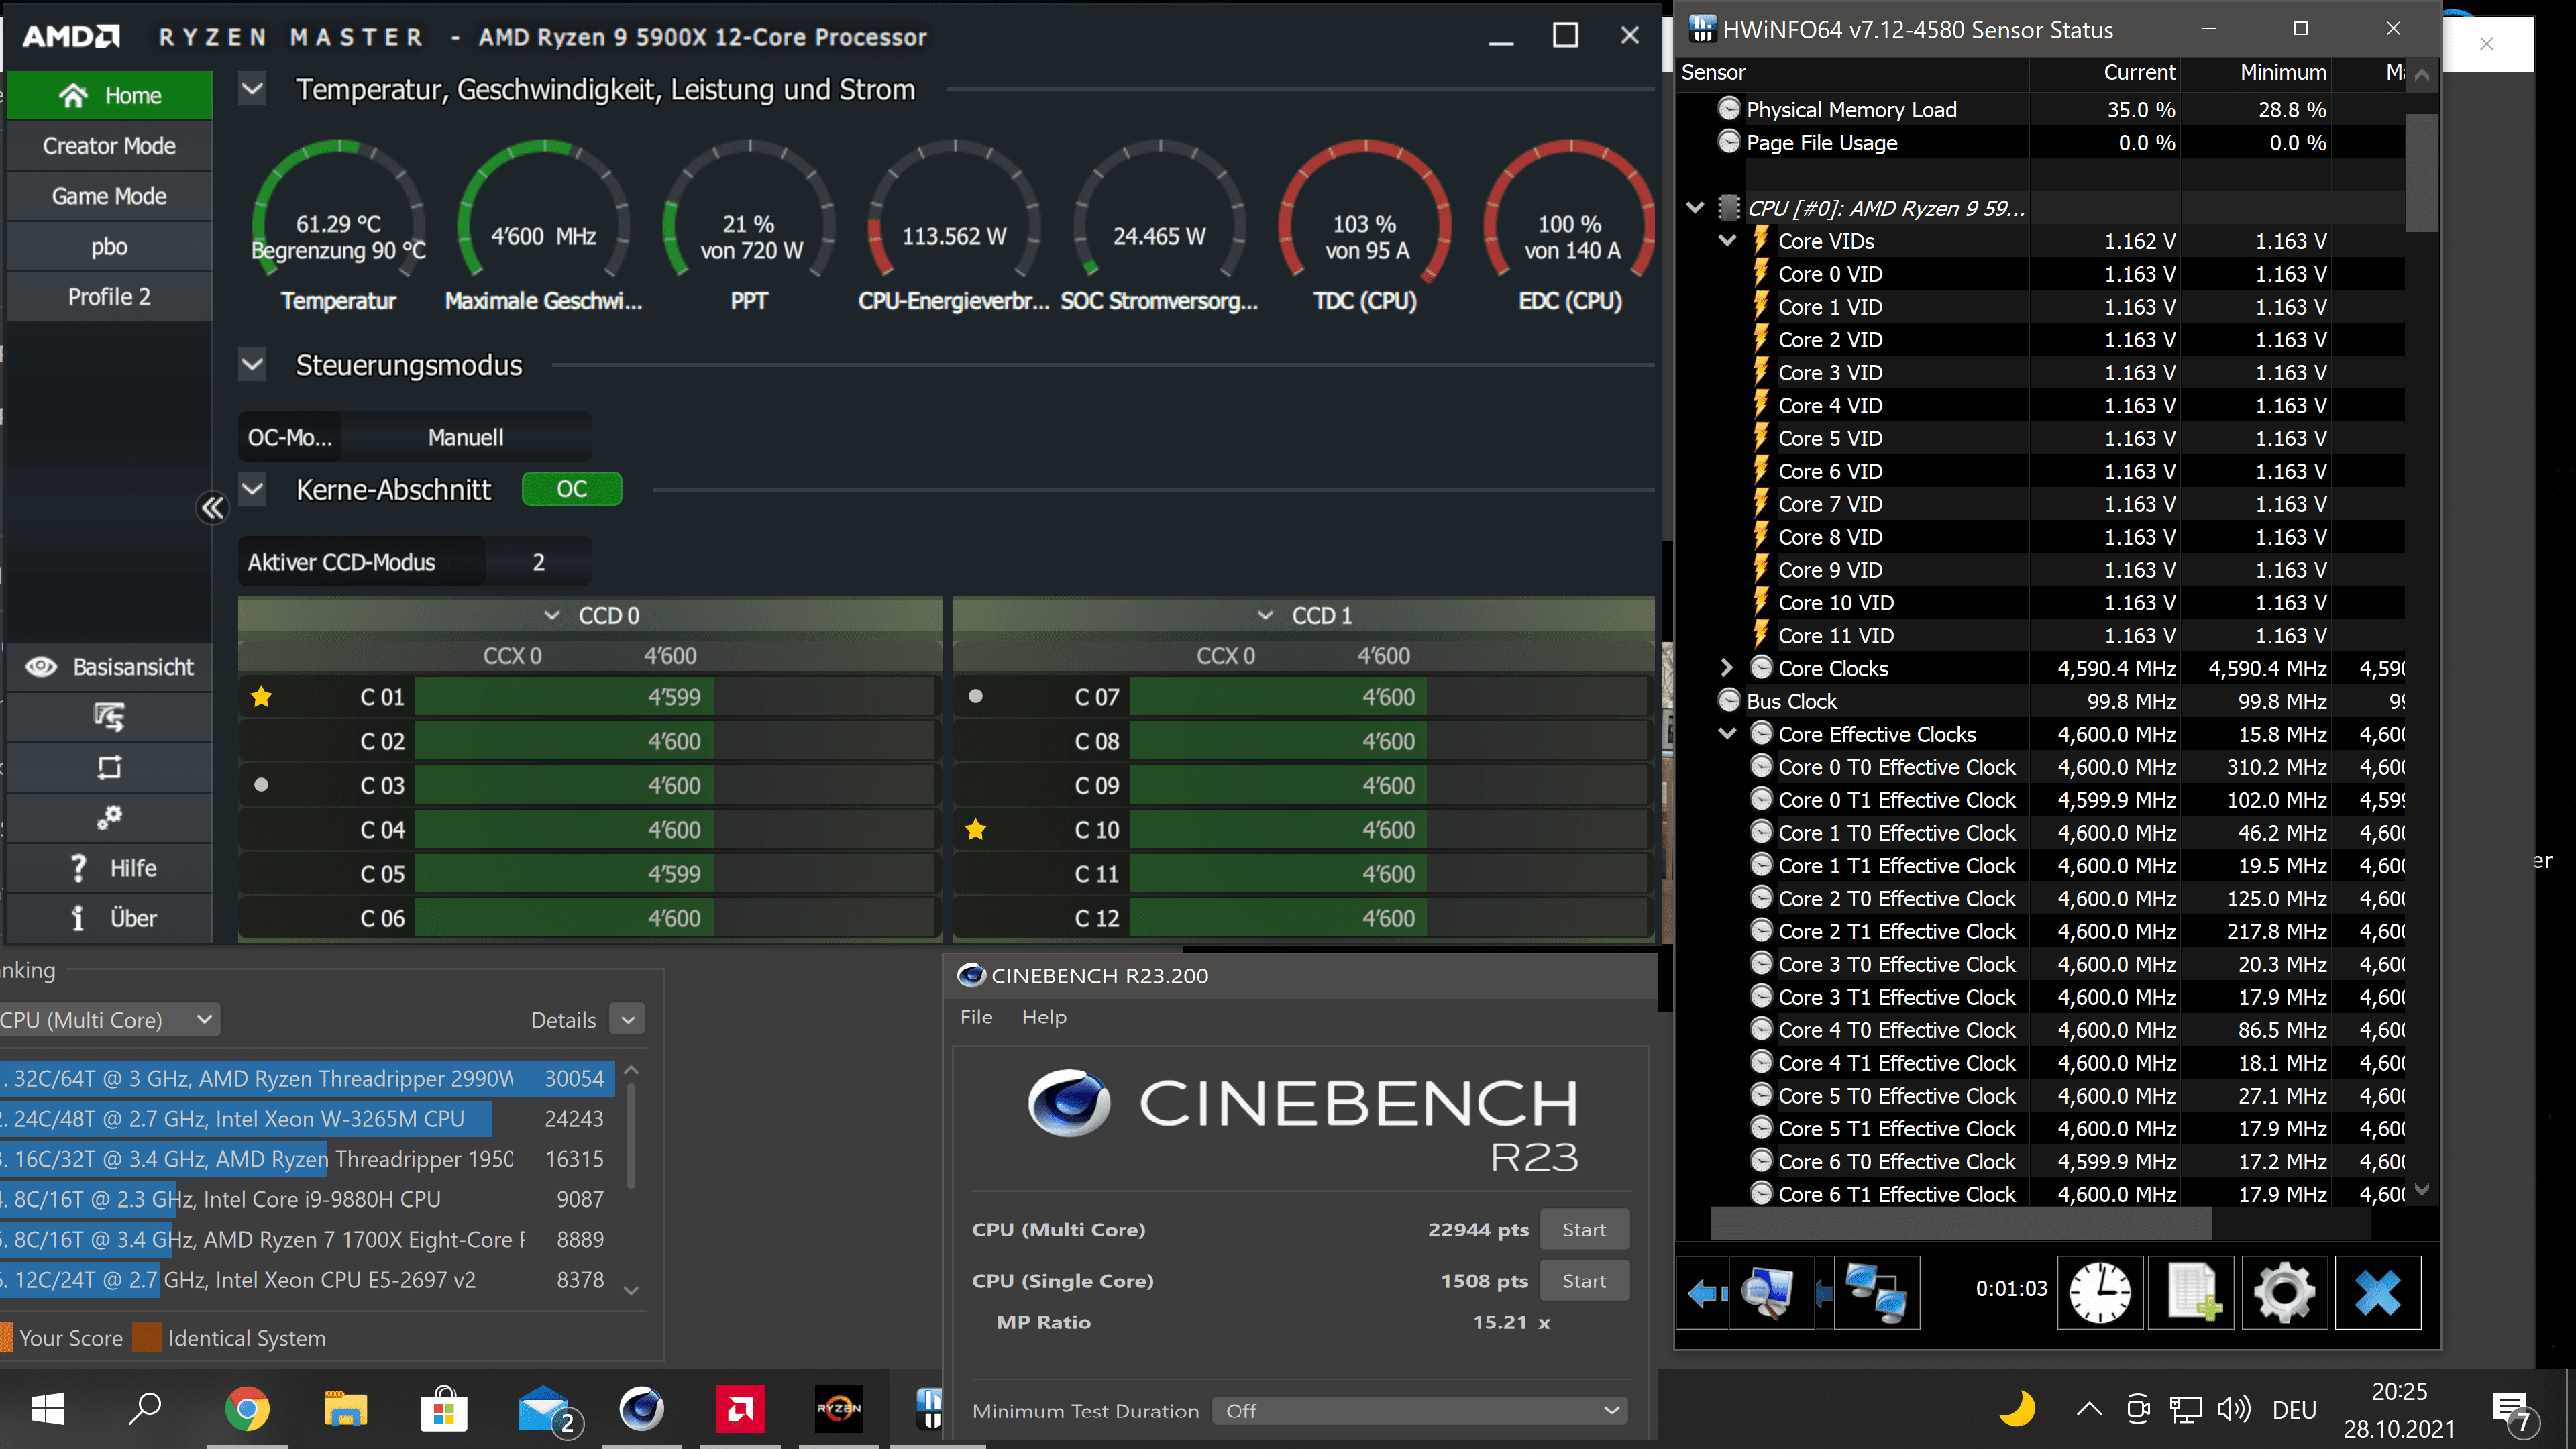Viewport: 2576px width, 1449px height.
Task: Expand the Core Clocks group in HWiNFO
Action: coord(1727,668)
